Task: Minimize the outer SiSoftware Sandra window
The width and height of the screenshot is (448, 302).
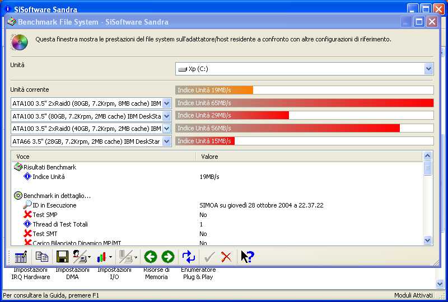Action: click(412, 9)
